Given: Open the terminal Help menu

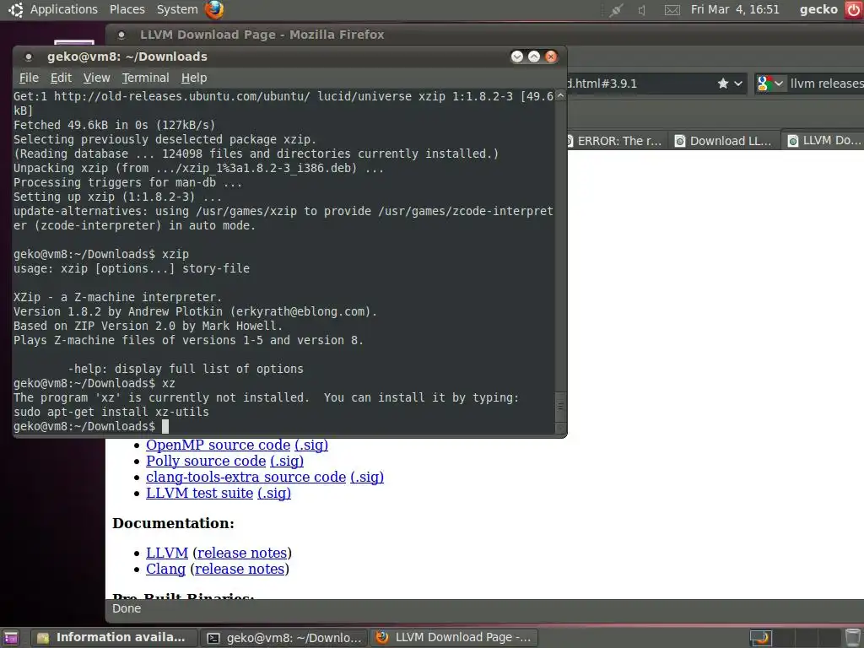Looking at the screenshot, I should click(x=194, y=78).
